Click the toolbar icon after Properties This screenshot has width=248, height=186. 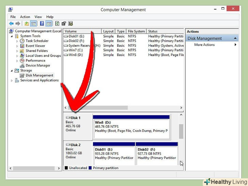point(71,24)
